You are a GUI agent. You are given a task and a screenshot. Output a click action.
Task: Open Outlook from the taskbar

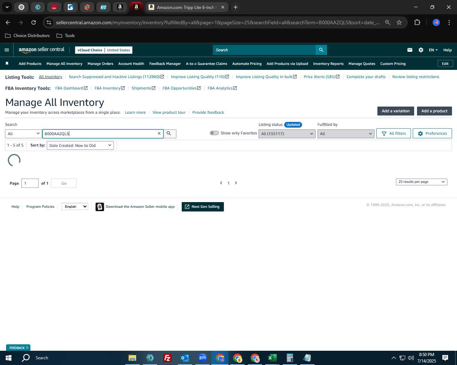click(x=185, y=358)
